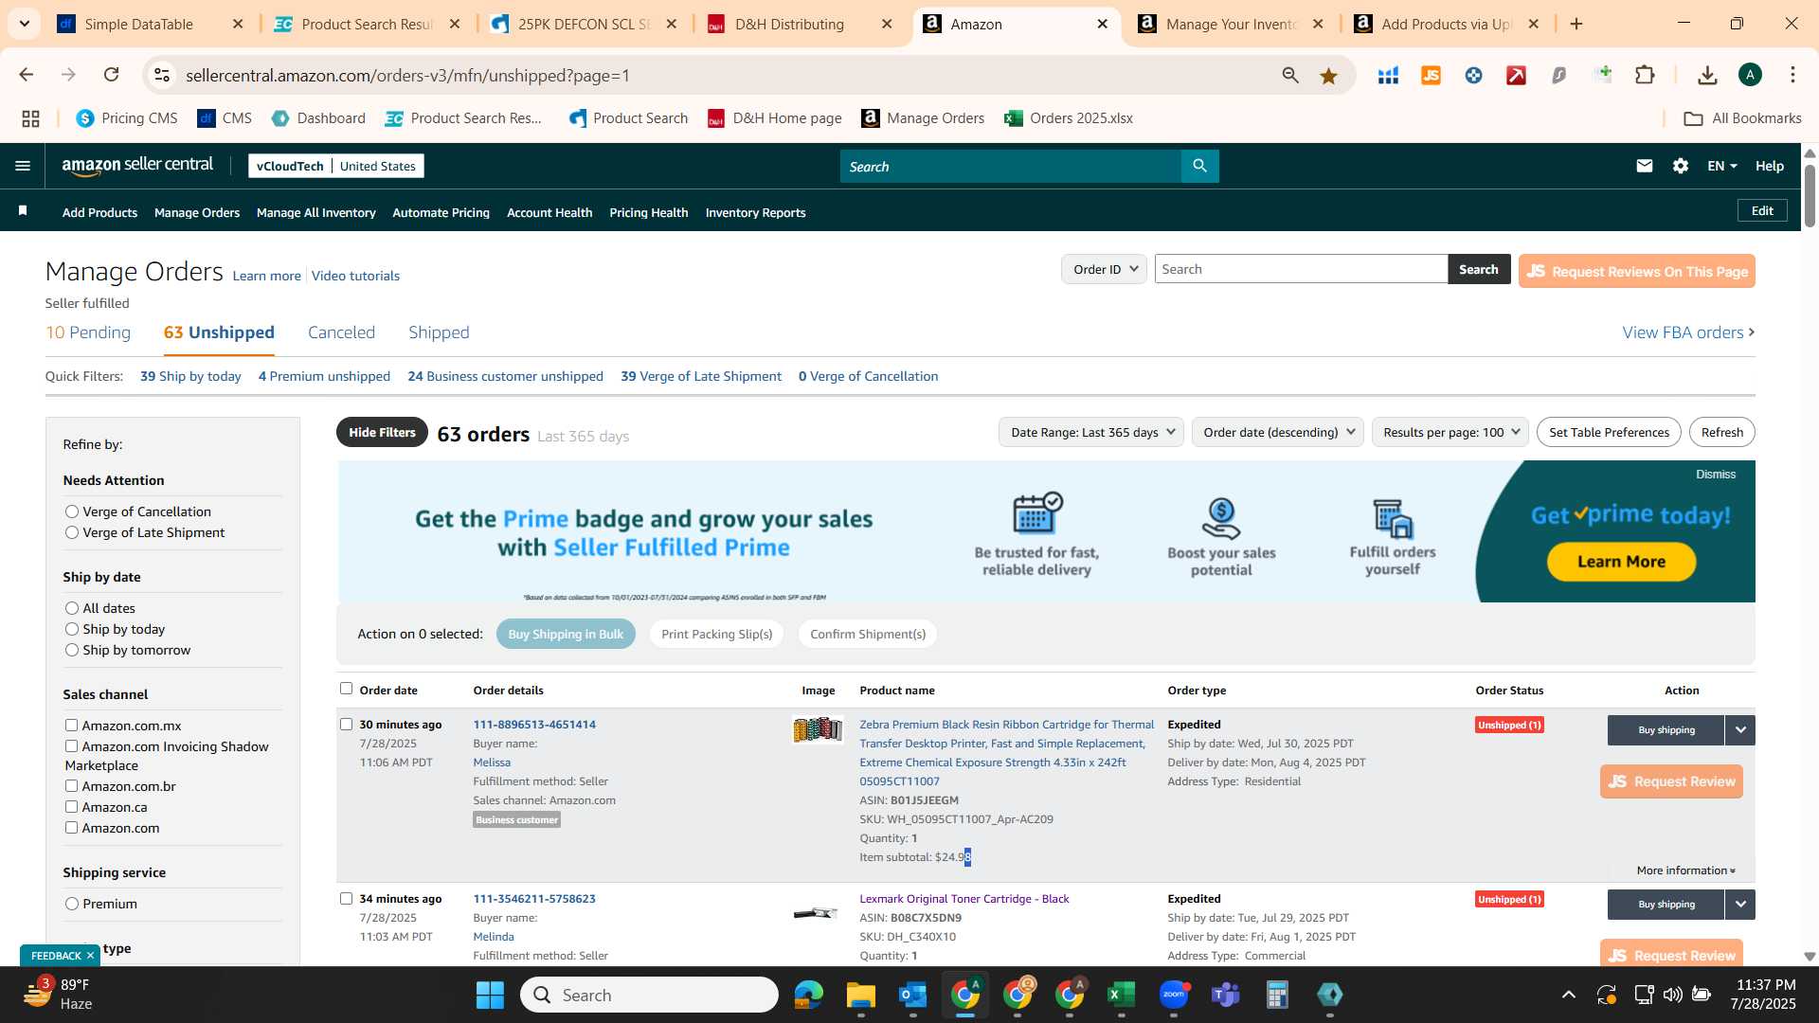Click the browser address bar URL
Viewport: 1819px width, 1023px height.
[407, 75]
